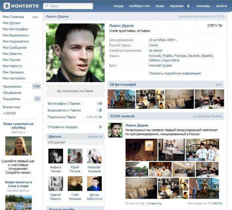This screenshot has width=232, height=210.
Task: Click Ответить under the post
Action: pos(154,203)
